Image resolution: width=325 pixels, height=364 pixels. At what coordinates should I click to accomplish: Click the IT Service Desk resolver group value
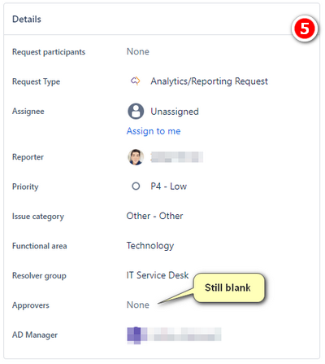(158, 275)
